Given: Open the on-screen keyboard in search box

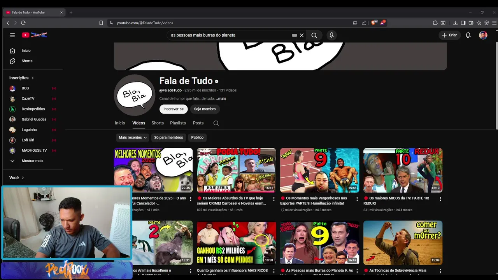Looking at the screenshot, I should click(295, 35).
